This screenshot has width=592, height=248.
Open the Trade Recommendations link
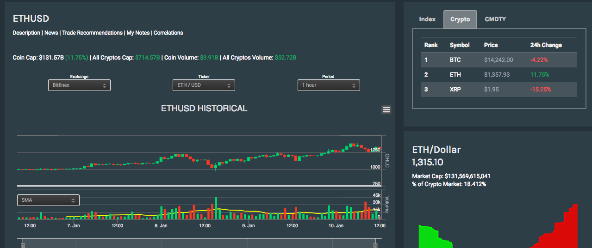tap(93, 33)
